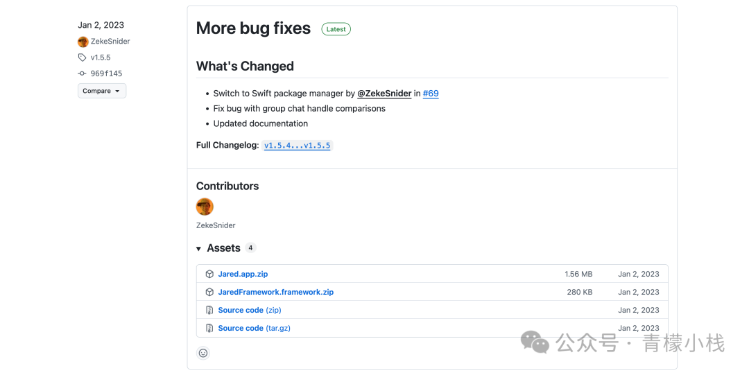Open the Compare dropdown button
The image size is (749, 373).
click(x=101, y=91)
